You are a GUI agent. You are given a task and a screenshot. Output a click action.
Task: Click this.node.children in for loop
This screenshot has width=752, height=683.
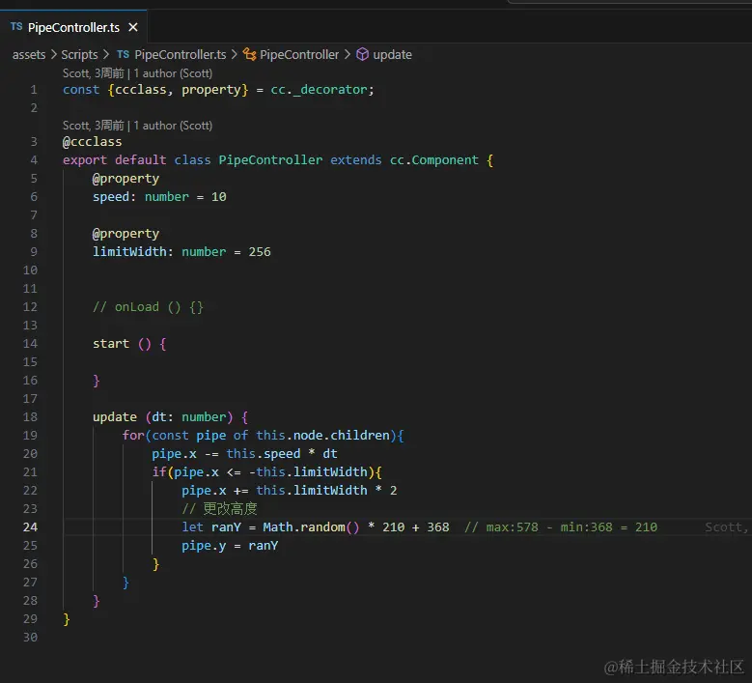pos(322,436)
